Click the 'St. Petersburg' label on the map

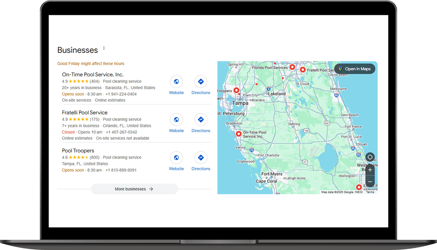[x=231, y=114]
